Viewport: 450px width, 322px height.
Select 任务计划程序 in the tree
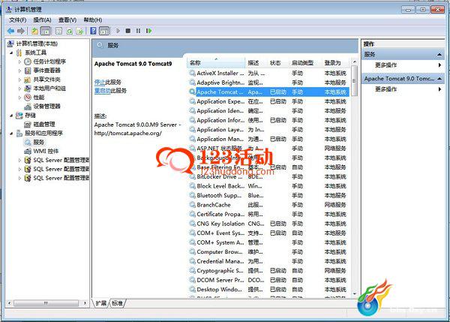click(49, 62)
